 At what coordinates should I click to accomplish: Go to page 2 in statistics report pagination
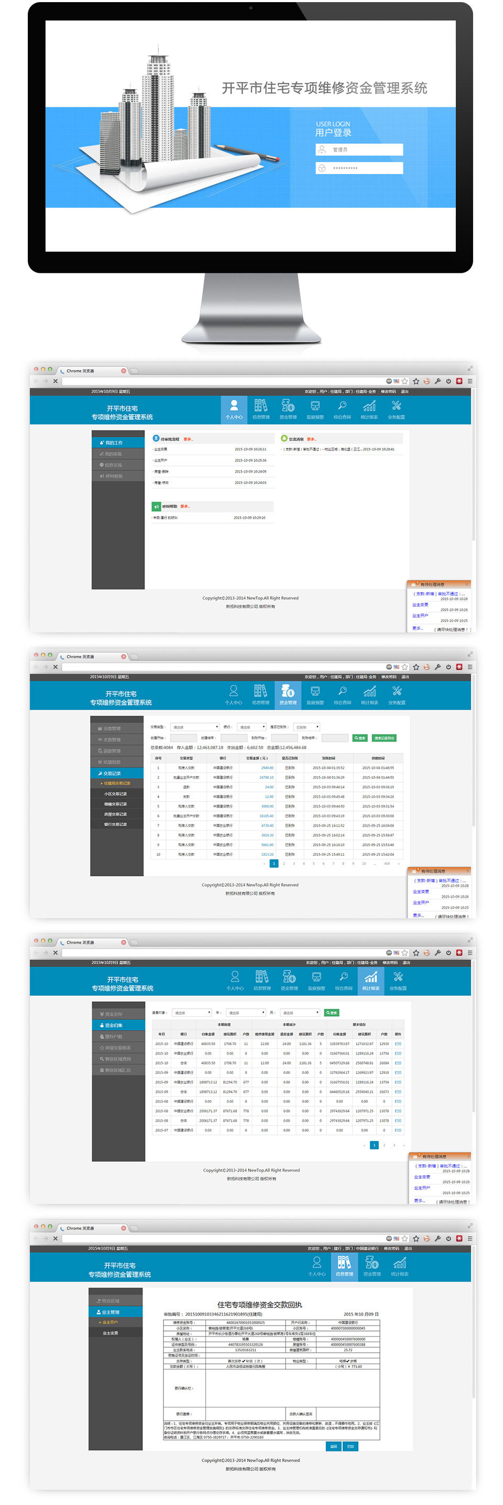click(x=384, y=1145)
